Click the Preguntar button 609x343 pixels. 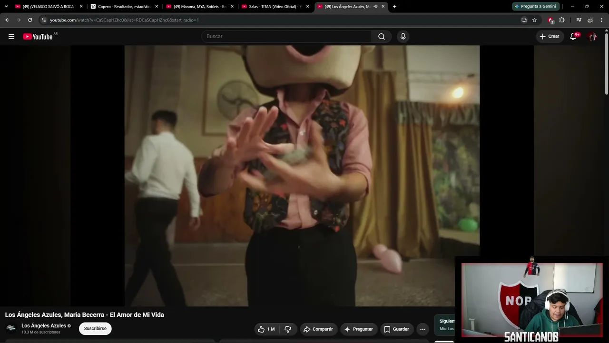point(359,329)
